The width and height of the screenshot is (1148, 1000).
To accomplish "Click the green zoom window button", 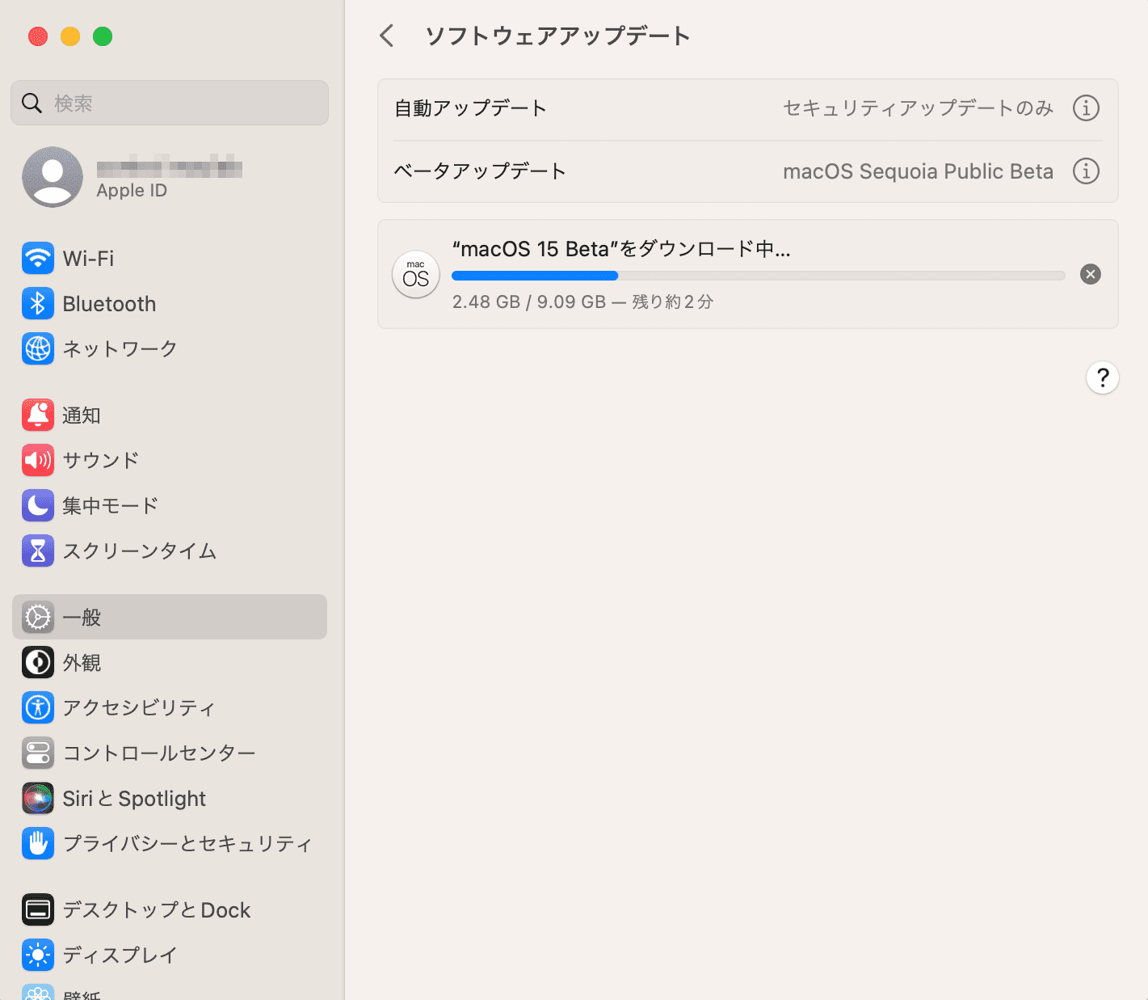I will [103, 36].
